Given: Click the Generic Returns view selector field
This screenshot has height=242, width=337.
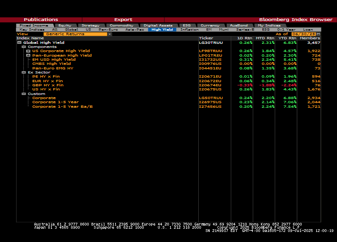Looking at the screenshot, I should [76, 34].
